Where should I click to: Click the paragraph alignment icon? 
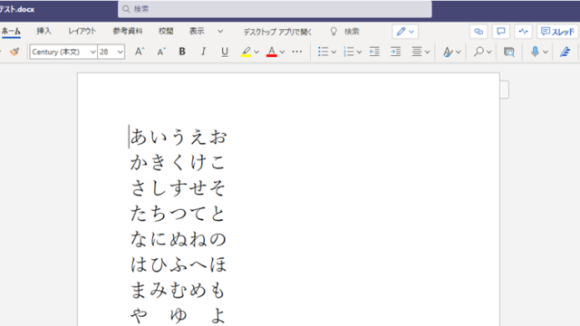(x=417, y=52)
